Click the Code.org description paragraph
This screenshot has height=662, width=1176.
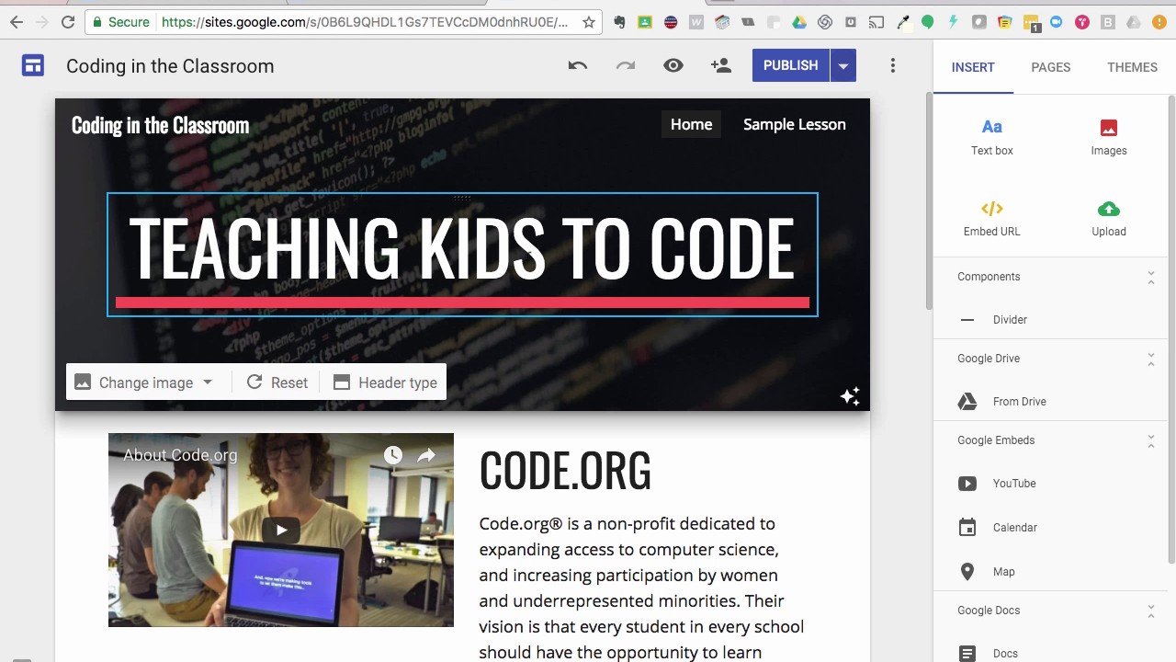tap(641, 588)
